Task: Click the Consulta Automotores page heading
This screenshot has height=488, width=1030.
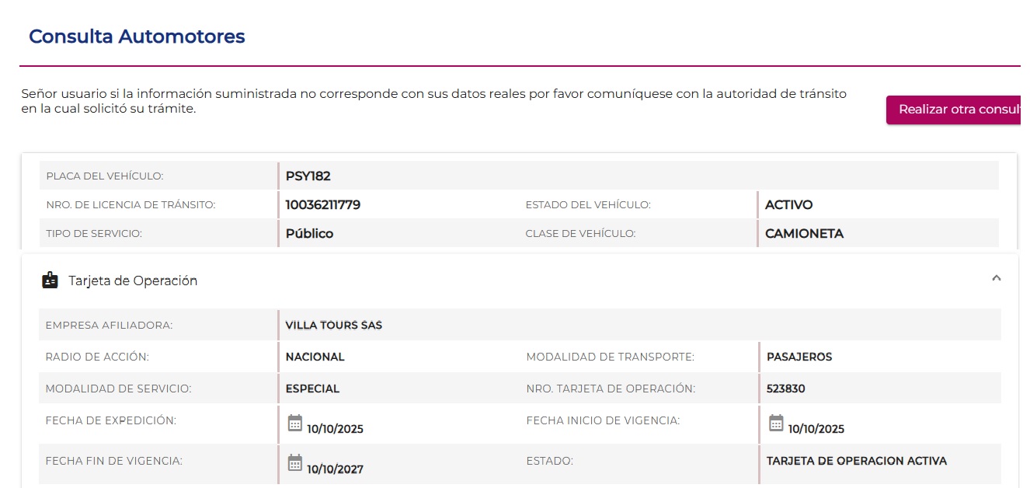Action: pyautogui.click(x=137, y=37)
